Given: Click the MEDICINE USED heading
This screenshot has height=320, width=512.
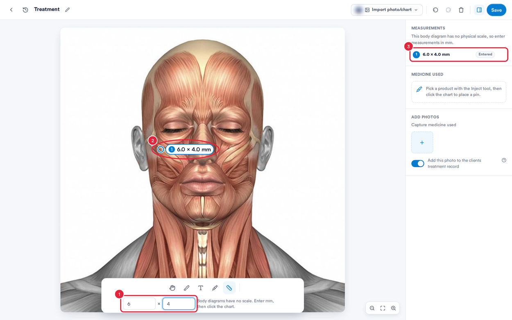Looking at the screenshot, I should coord(427,75).
